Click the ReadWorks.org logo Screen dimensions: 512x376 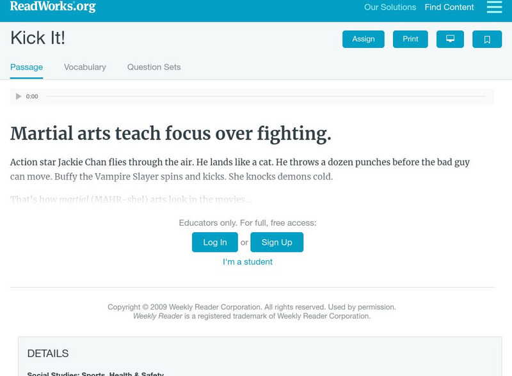[53, 7]
